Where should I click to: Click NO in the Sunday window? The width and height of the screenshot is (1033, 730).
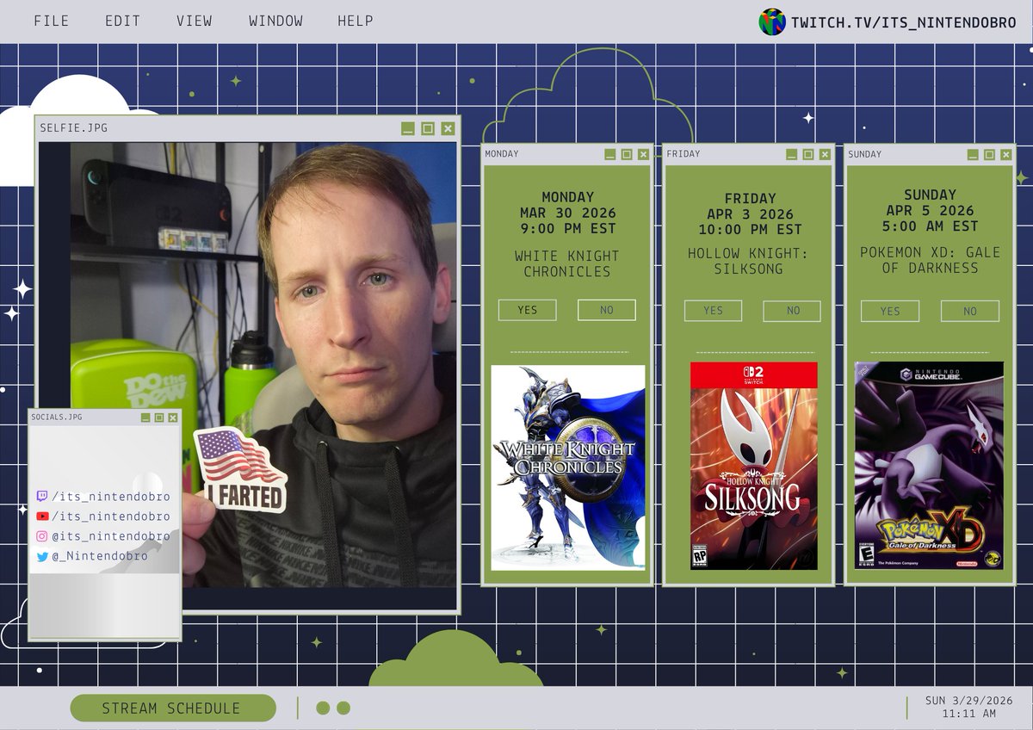pos(970,311)
